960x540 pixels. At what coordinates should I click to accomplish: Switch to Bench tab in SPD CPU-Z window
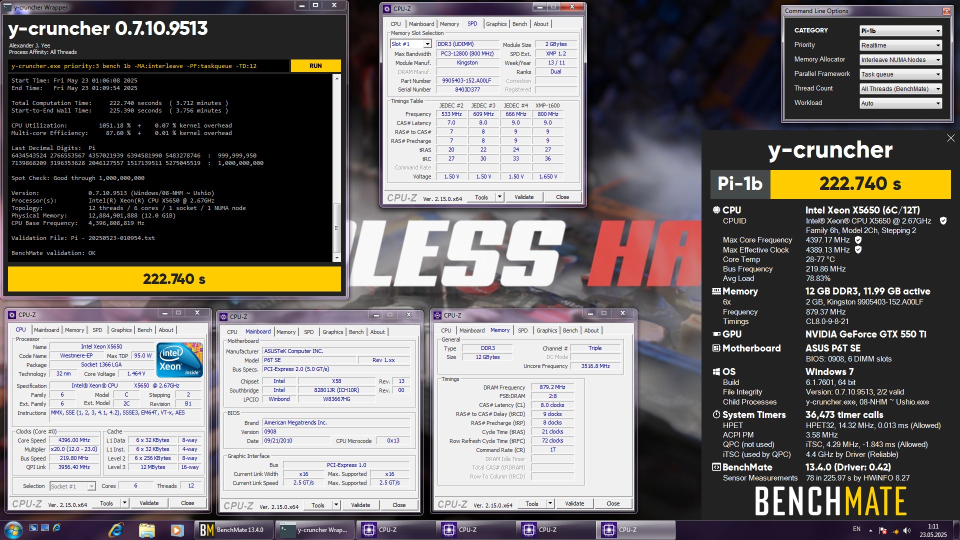(519, 24)
